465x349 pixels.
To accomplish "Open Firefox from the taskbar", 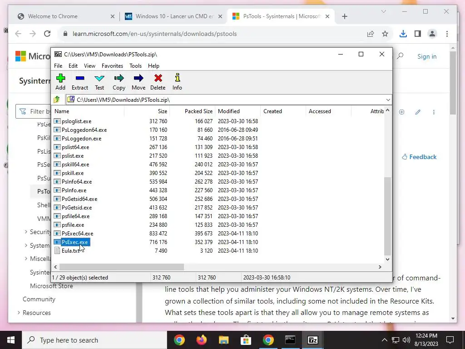I will coord(202,340).
